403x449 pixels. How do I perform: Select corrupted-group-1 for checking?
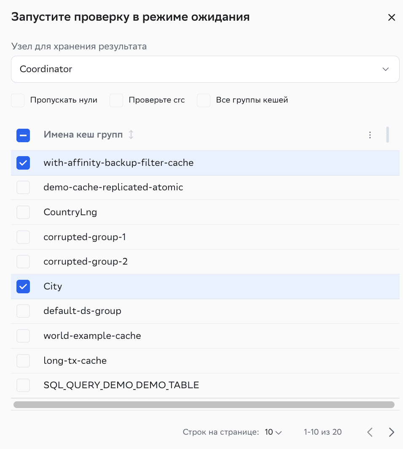pyautogui.click(x=23, y=237)
